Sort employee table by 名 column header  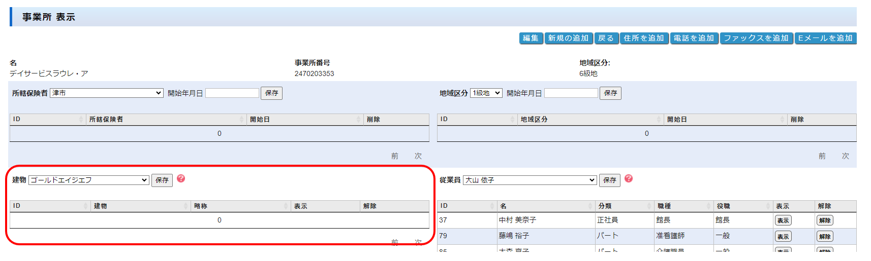(546, 206)
